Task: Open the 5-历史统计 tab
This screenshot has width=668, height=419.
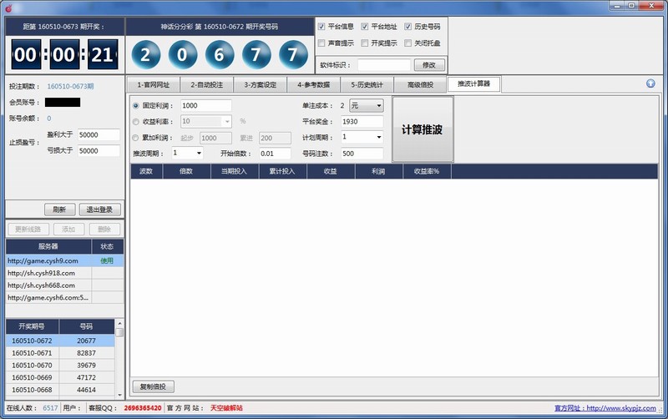Action: pos(366,84)
